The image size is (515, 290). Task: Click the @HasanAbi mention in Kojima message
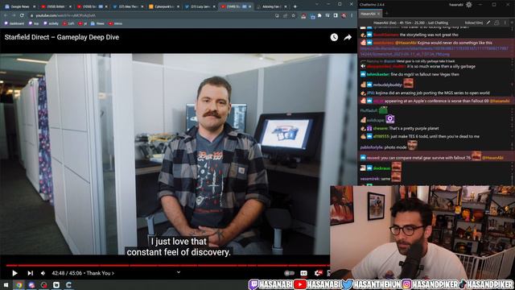tap(406, 43)
